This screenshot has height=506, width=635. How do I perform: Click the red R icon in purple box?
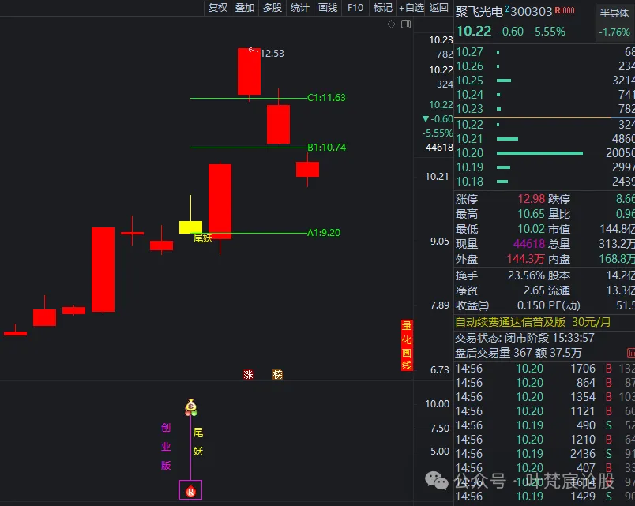pyautogui.click(x=190, y=491)
